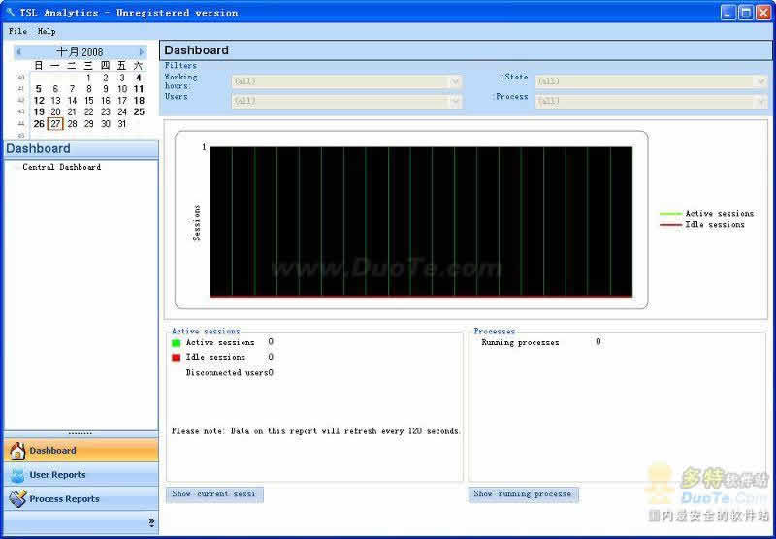The width and height of the screenshot is (776, 539).
Task: Click the User Reports icon
Action: [17, 475]
